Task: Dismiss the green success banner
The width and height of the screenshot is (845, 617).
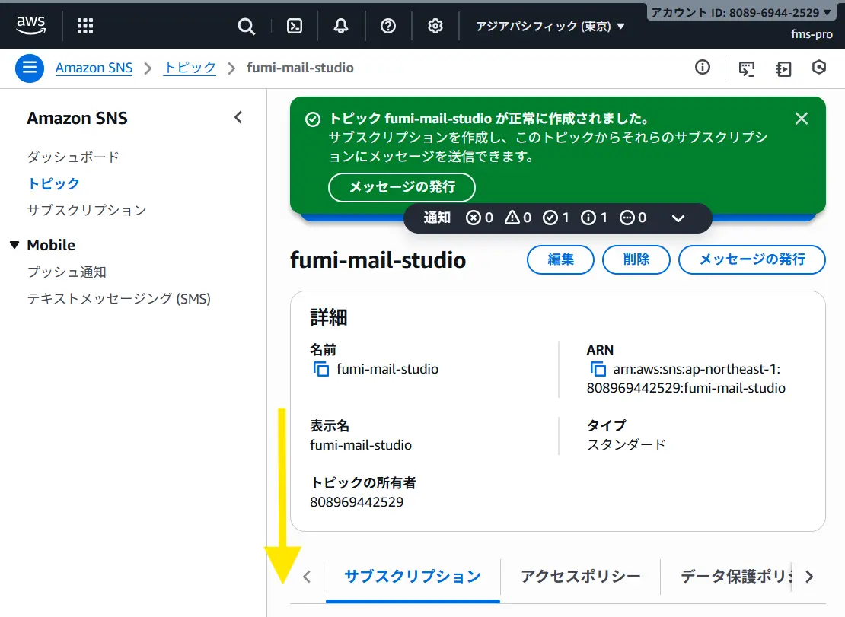Action: pyautogui.click(x=801, y=119)
